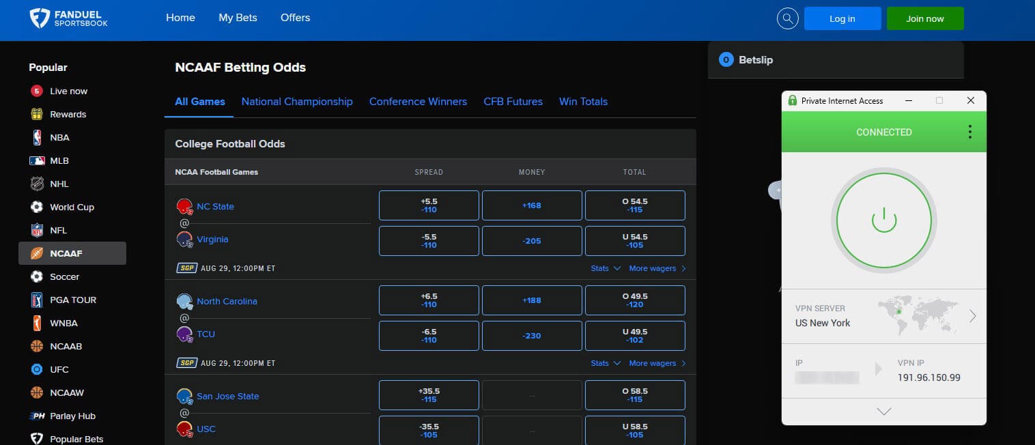Open My Bets in top navigation
The height and width of the screenshot is (445, 1035).
click(238, 18)
